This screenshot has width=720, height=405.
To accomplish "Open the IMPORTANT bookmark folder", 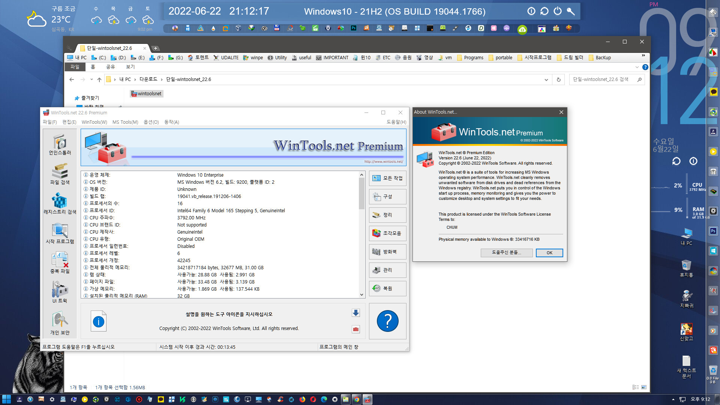I will 332,58.
